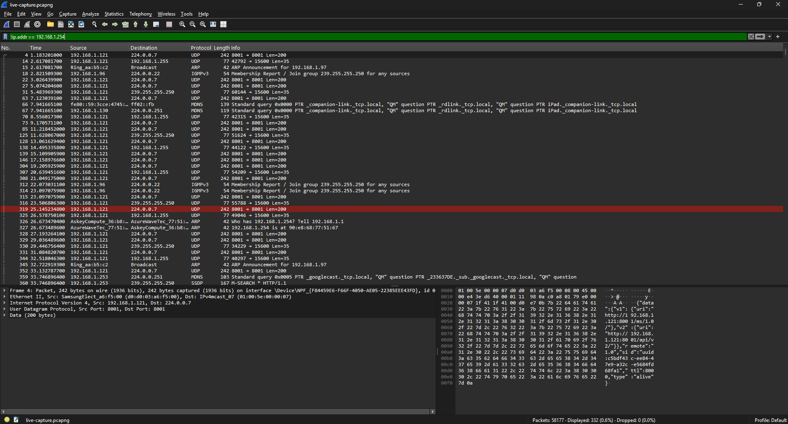Add a display filter button
Screen dimensions: 788x424
[778, 37]
